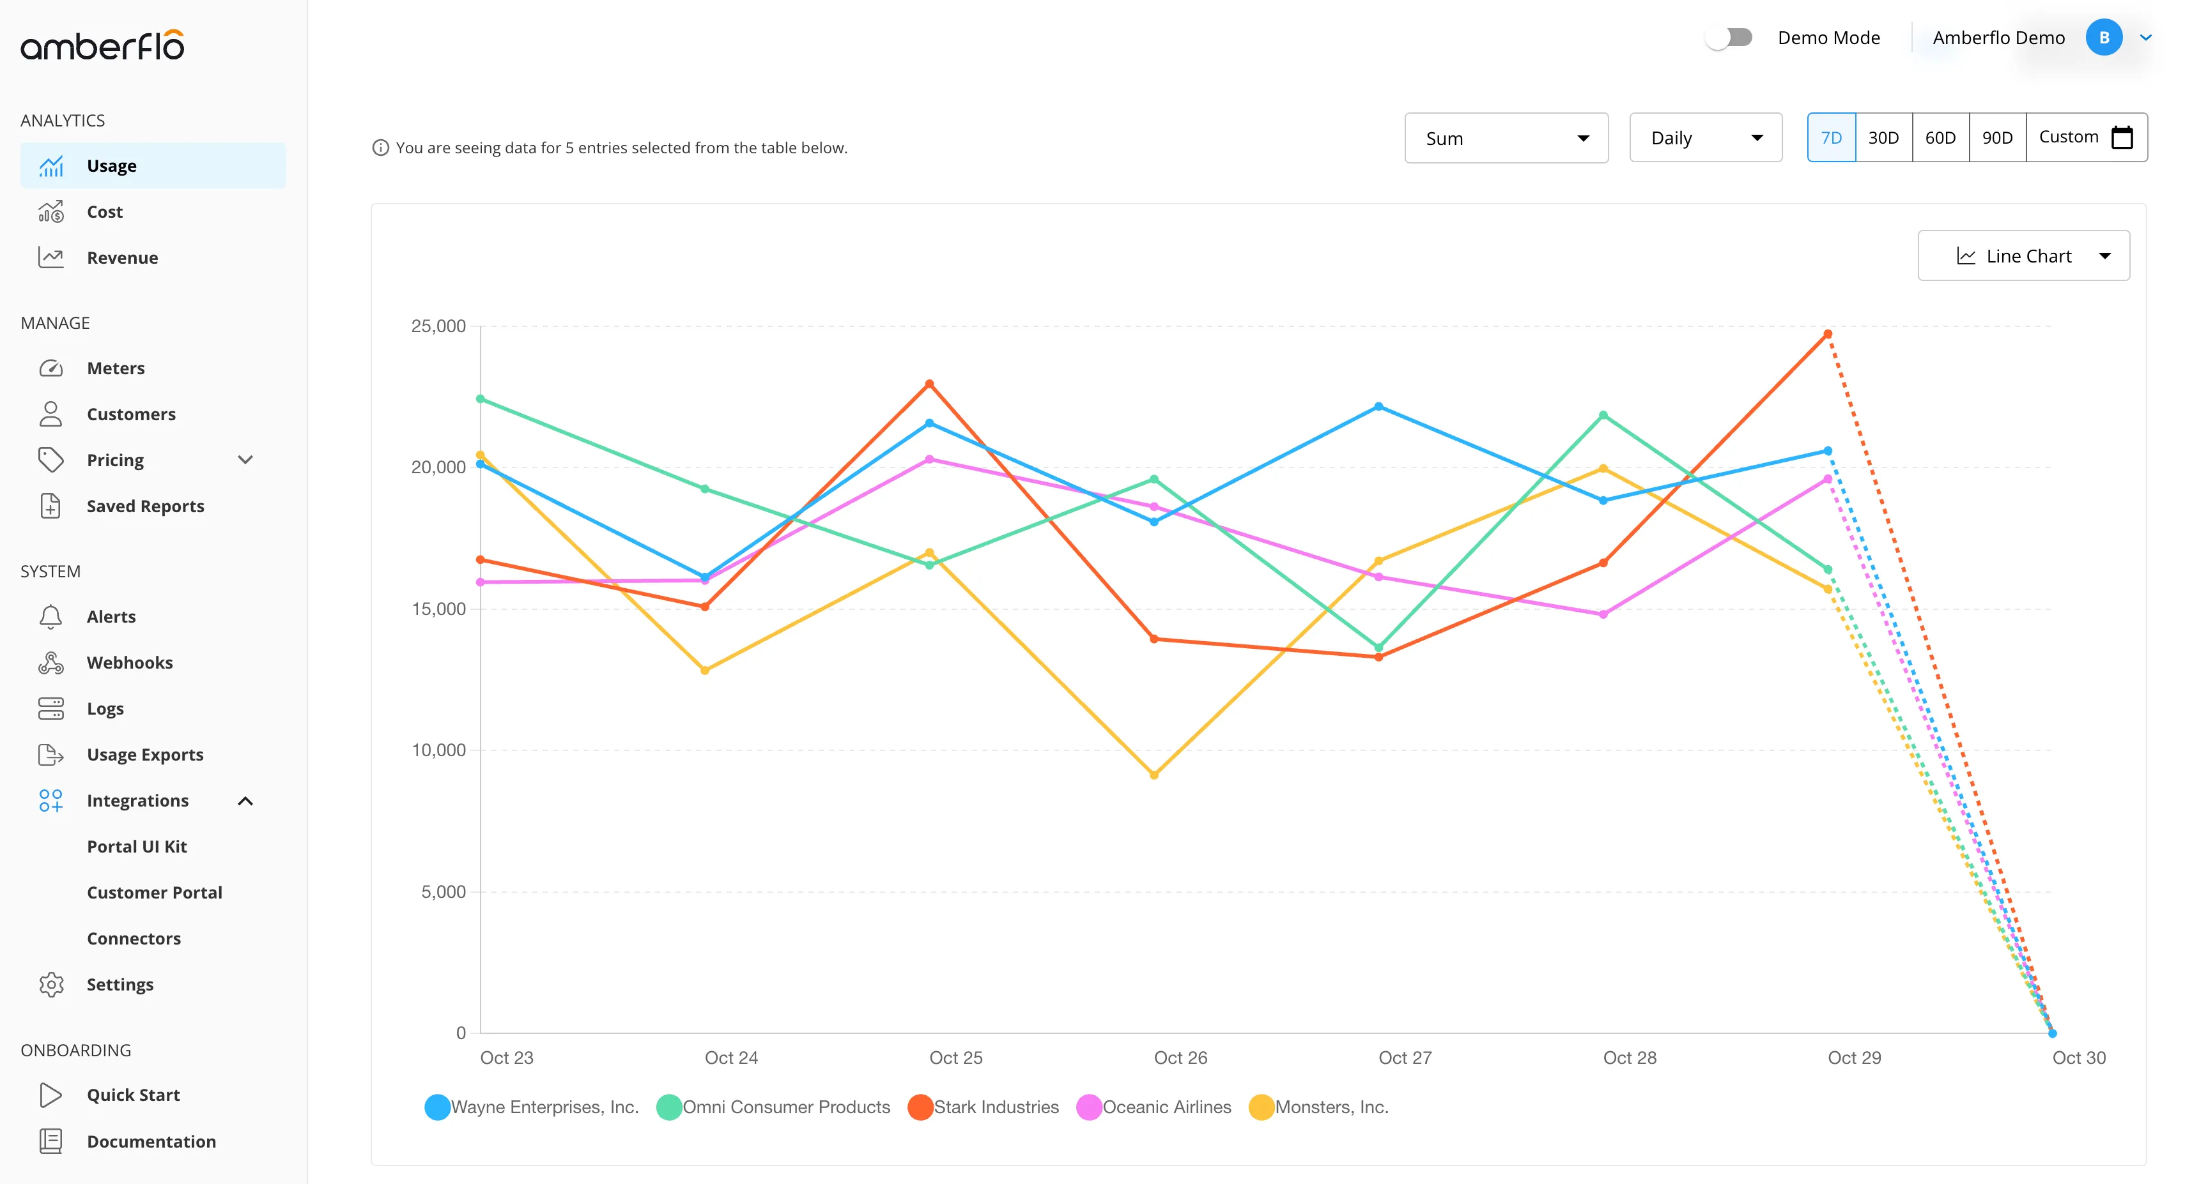The width and height of the screenshot is (2192, 1184).
Task: Click the Meters gauge icon
Action: click(51, 368)
